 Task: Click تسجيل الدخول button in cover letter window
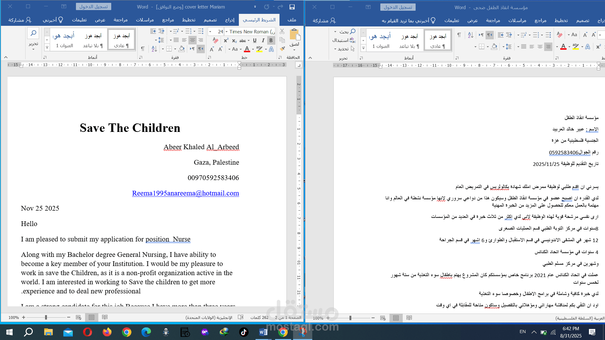(94, 7)
